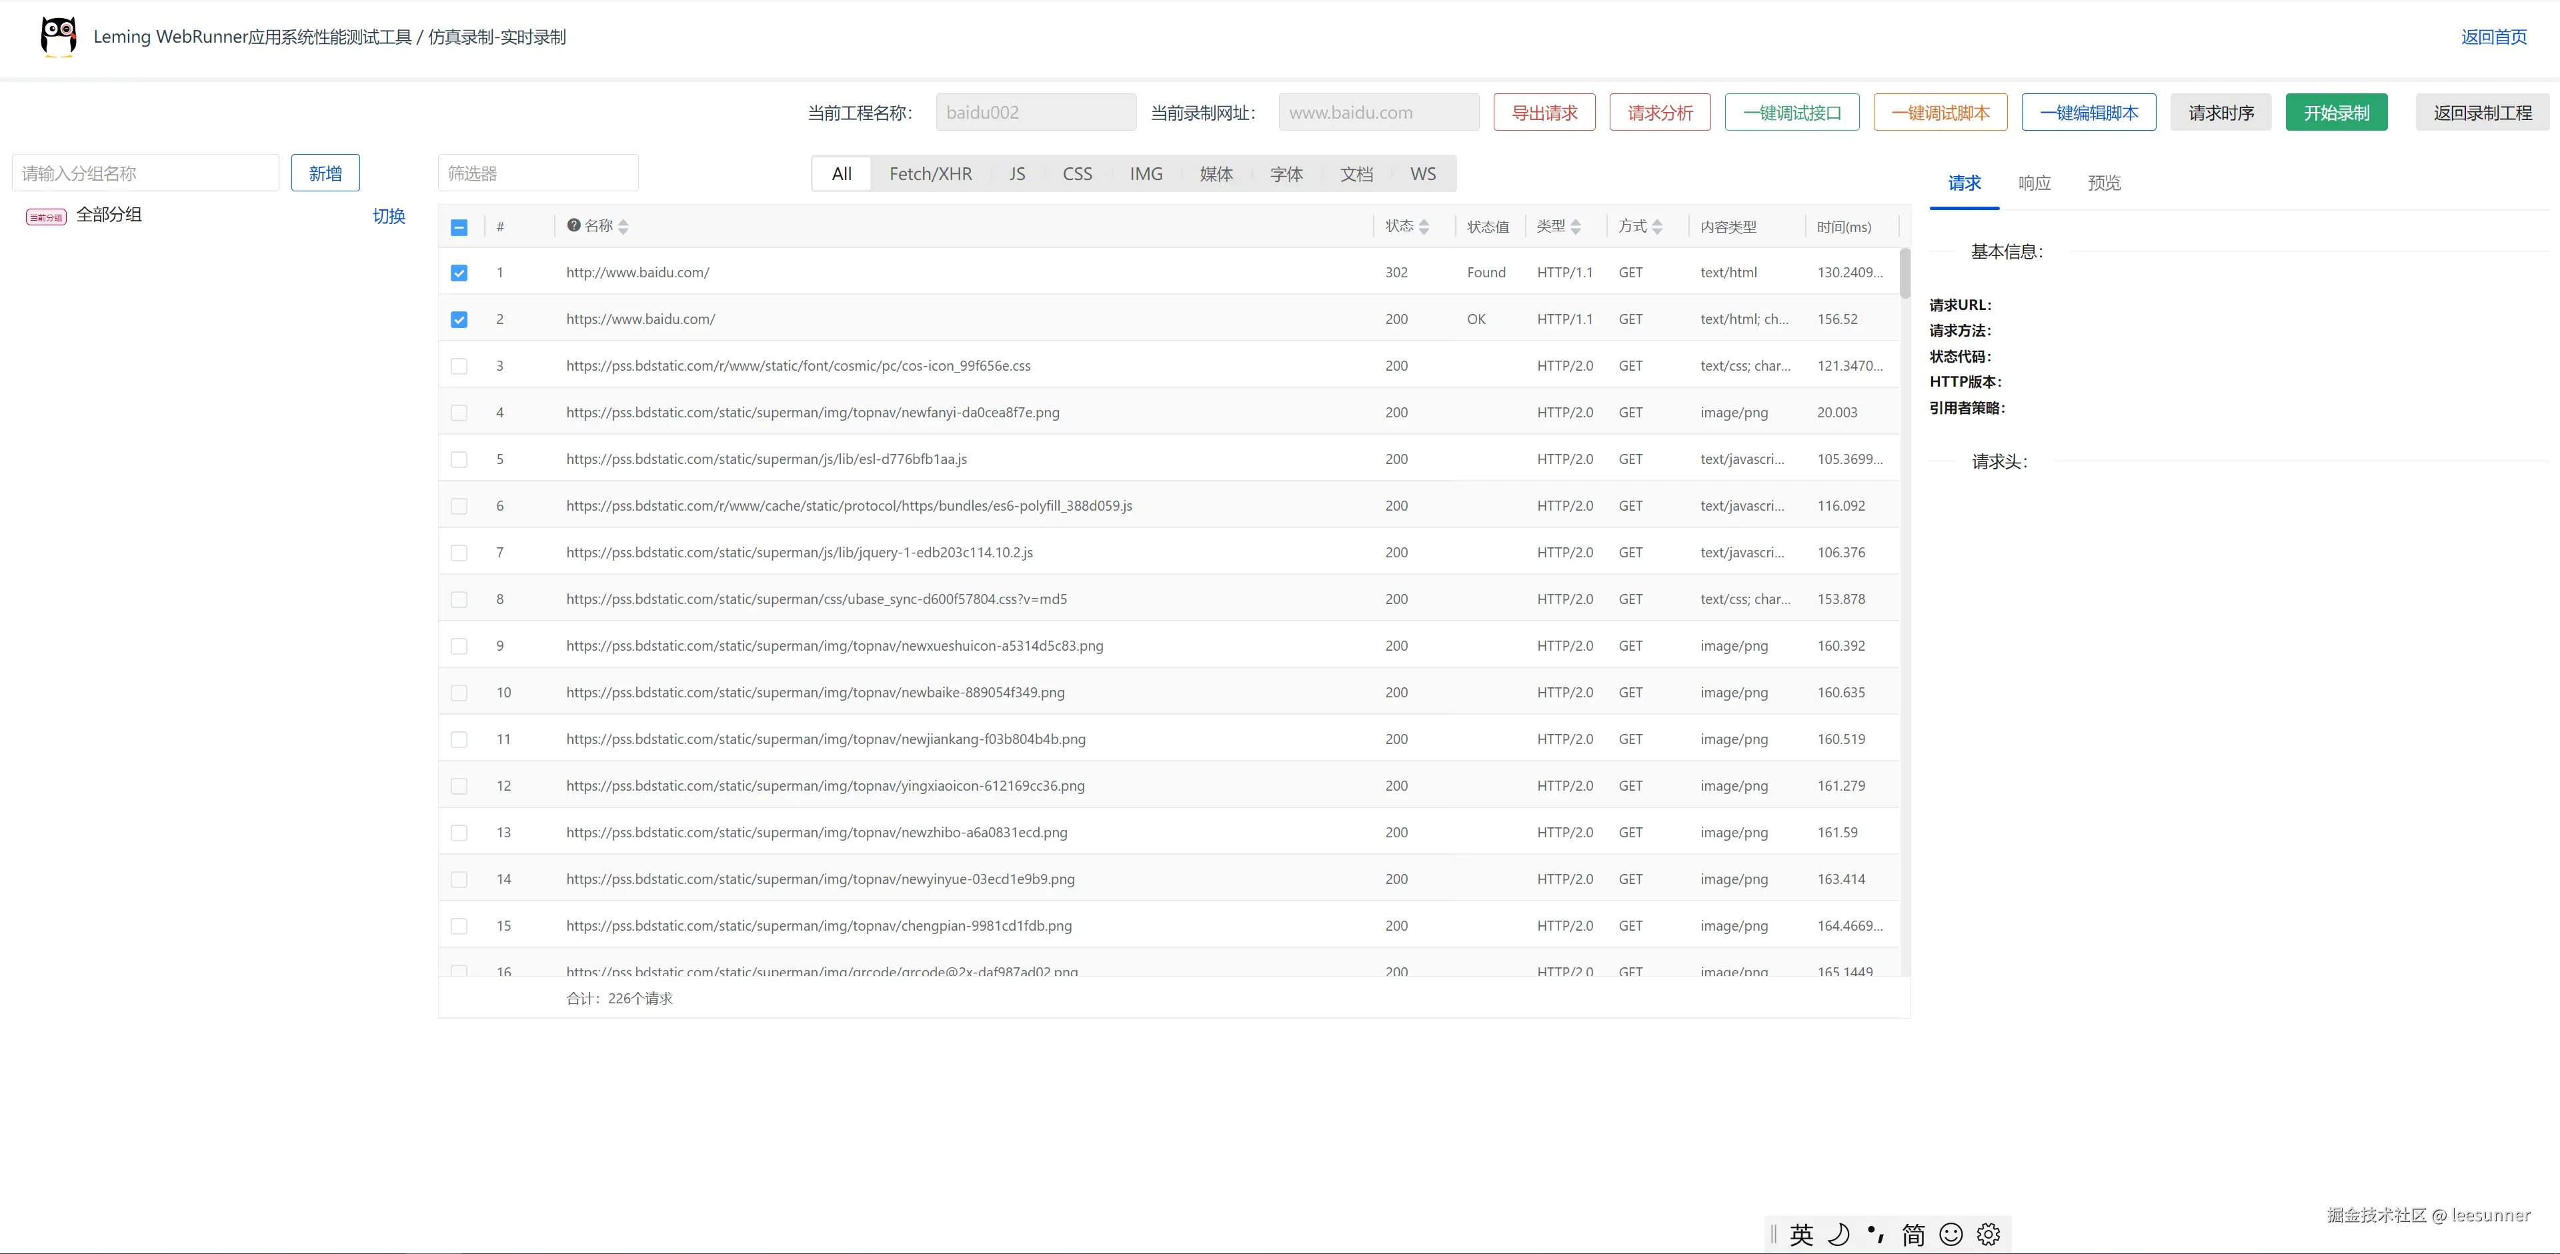
Task: Sort by 方式 column arrows
Action: [x=1656, y=227]
